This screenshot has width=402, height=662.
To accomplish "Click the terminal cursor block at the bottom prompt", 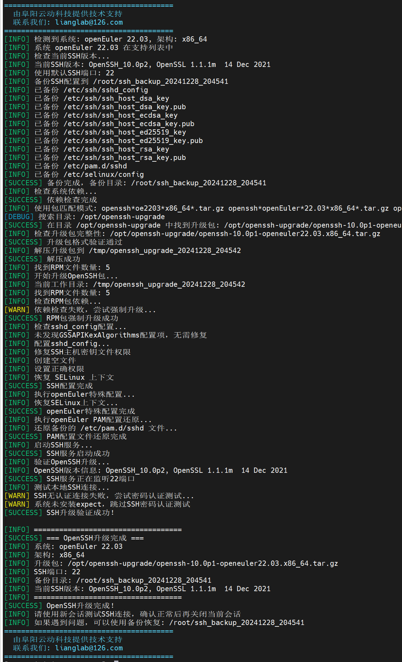I will click(x=116, y=661).
